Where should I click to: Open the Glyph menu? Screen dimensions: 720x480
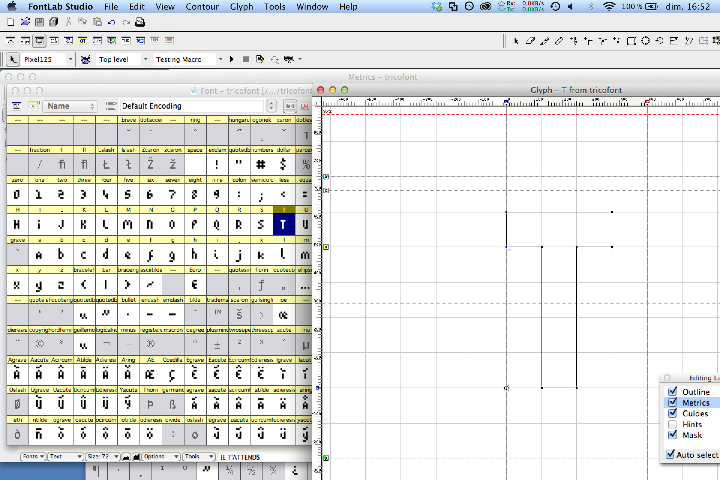[x=241, y=6]
